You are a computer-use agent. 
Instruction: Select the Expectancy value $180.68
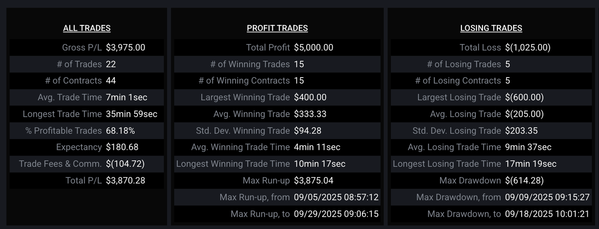tap(122, 147)
